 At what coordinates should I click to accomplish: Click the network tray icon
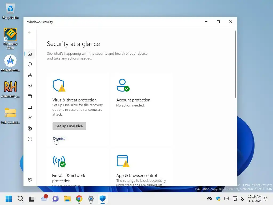coord(235,199)
